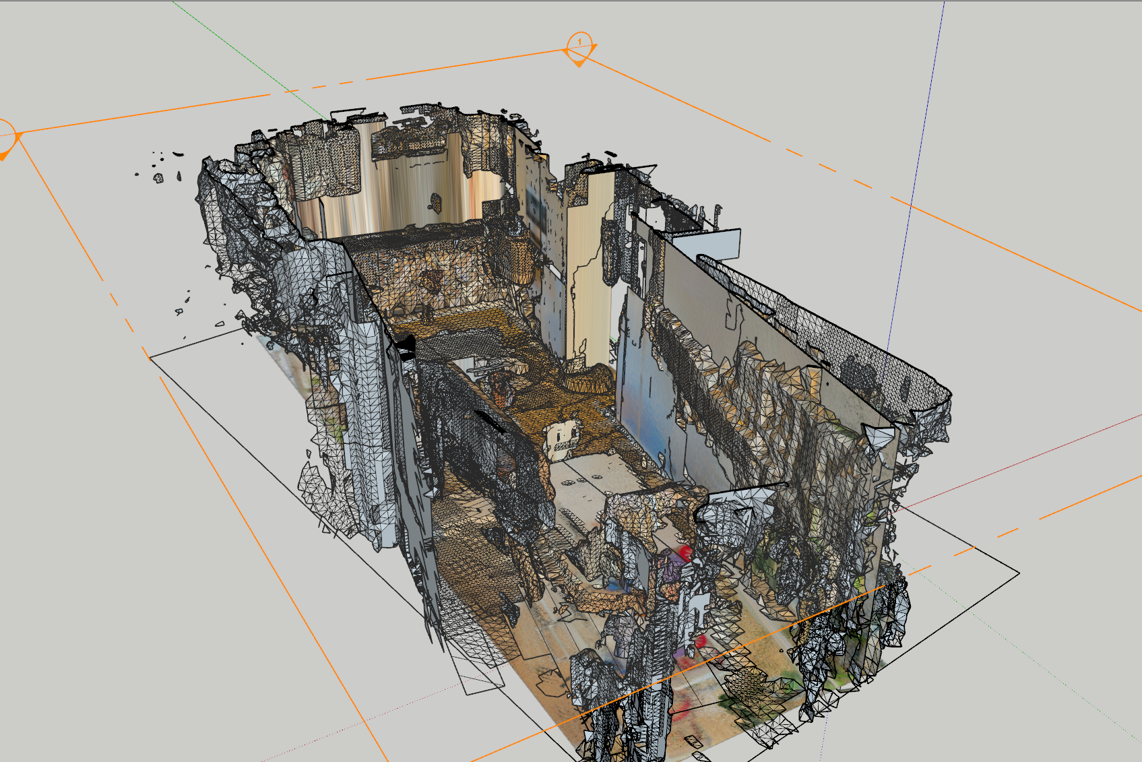
Task: Select the bright red object in the mesh
Action: [x=686, y=553]
